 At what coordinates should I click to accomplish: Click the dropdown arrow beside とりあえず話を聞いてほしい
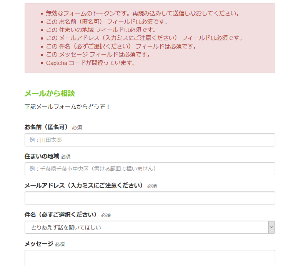271,227
